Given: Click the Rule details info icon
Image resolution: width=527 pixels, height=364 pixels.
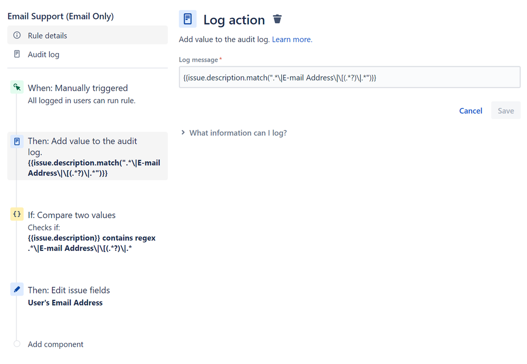Looking at the screenshot, I should 17,35.
